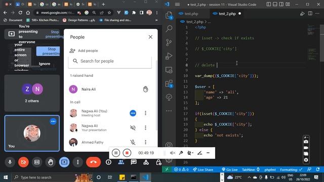Split the VS Code editor right
This screenshot has width=324, height=182.
[310, 14]
